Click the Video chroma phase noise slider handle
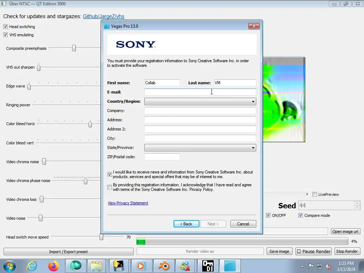The height and width of the screenshot is (273, 364). pyautogui.click(x=85, y=181)
